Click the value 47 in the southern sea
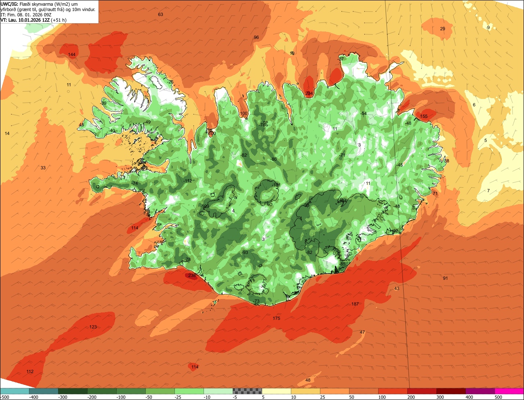 [362, 332]
